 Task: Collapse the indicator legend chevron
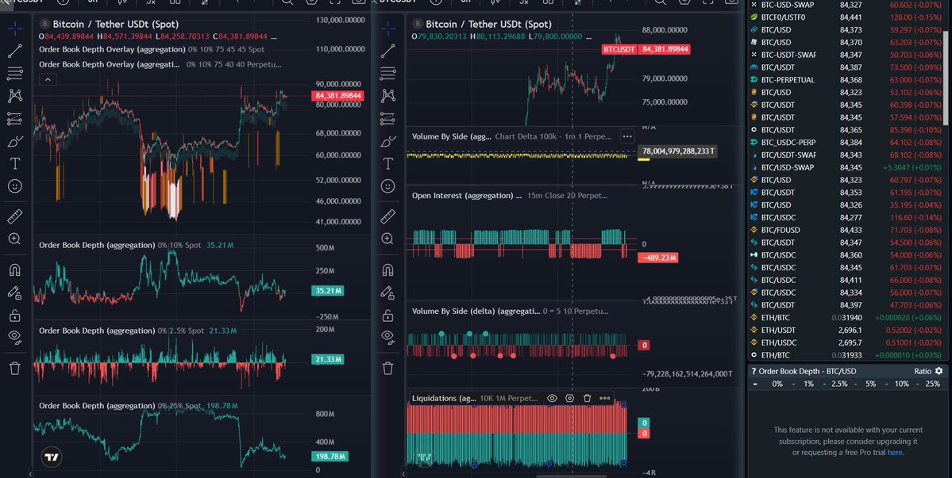coord(48,79)
